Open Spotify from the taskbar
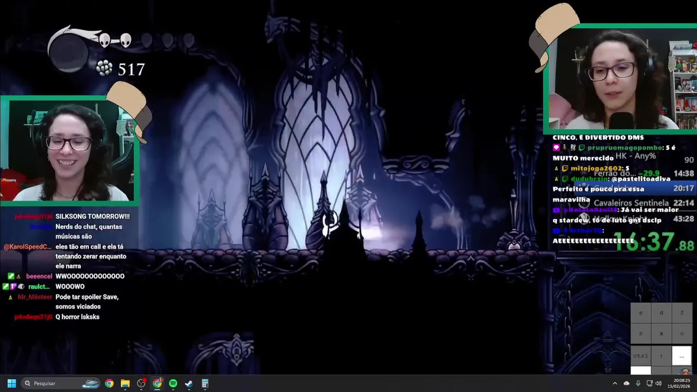Viewport: 697px width, 392px height. coord(173,383)
